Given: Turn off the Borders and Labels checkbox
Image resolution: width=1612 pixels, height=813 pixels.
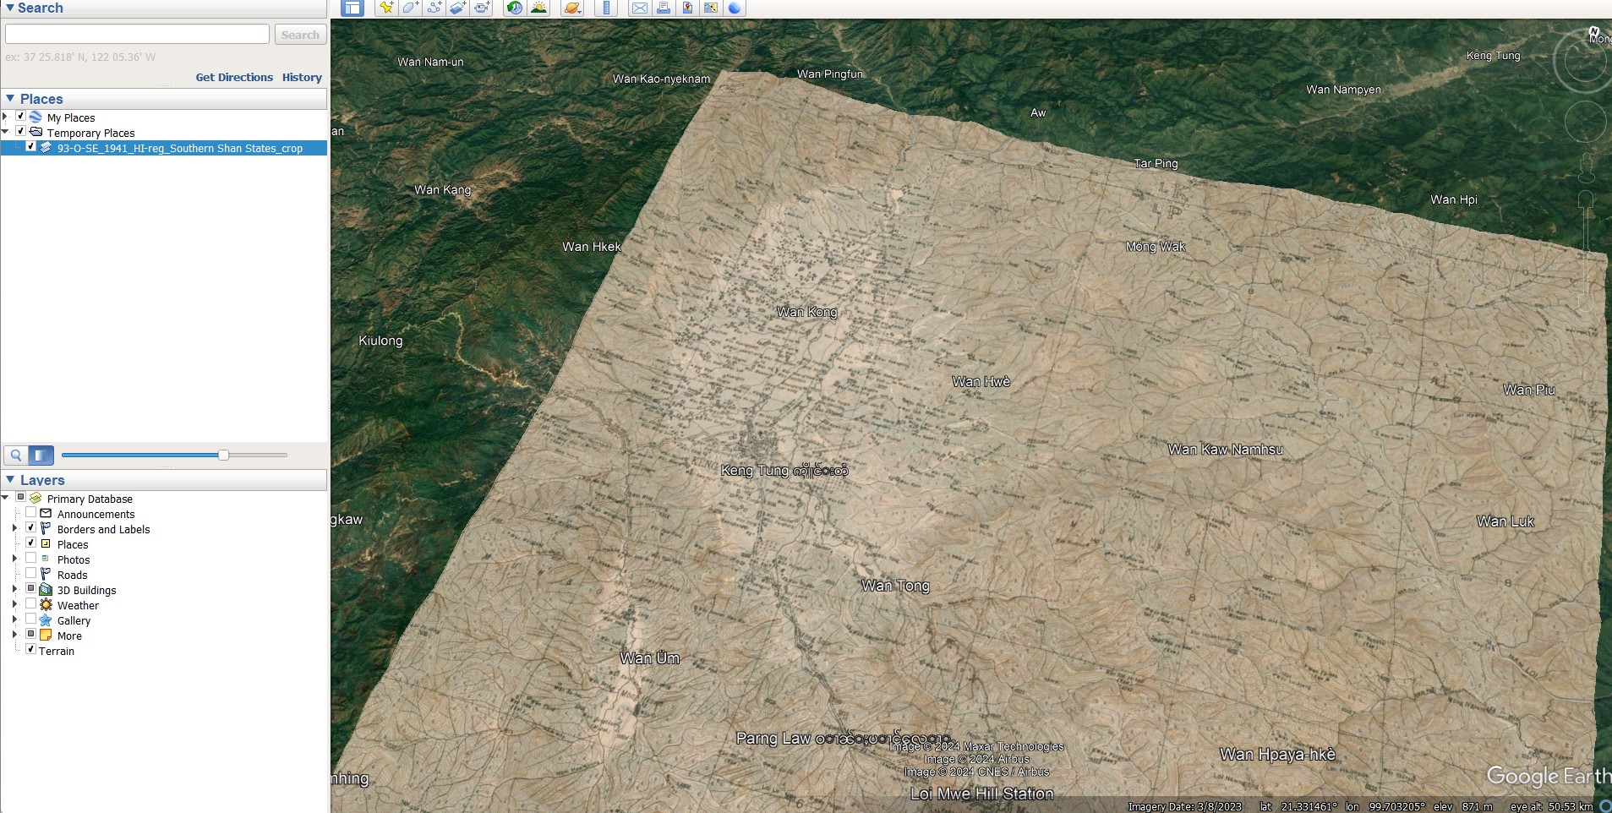Looking at the screenshot, I should (x=31, y=528).
